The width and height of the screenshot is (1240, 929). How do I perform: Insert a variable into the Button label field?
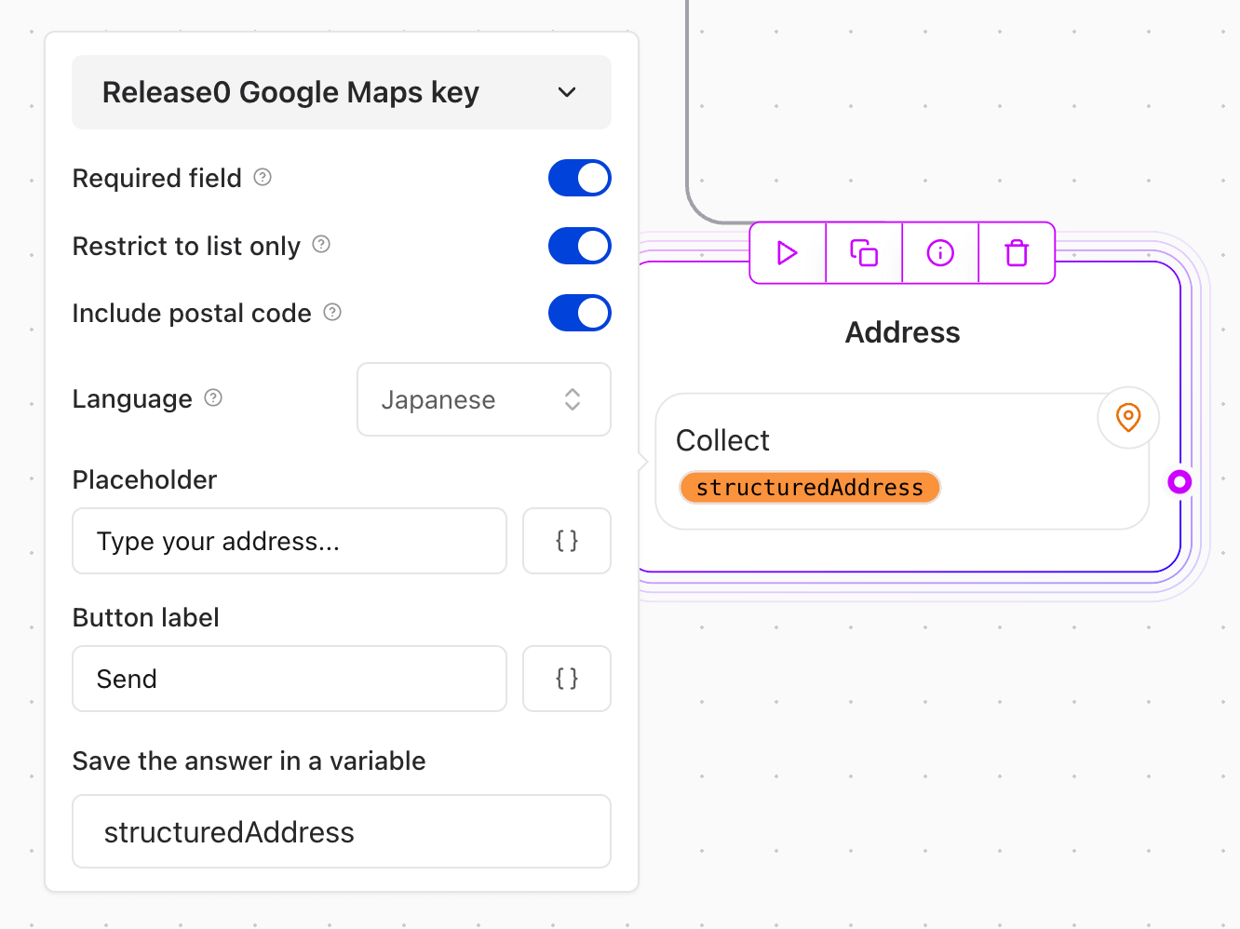pos(566,679)
